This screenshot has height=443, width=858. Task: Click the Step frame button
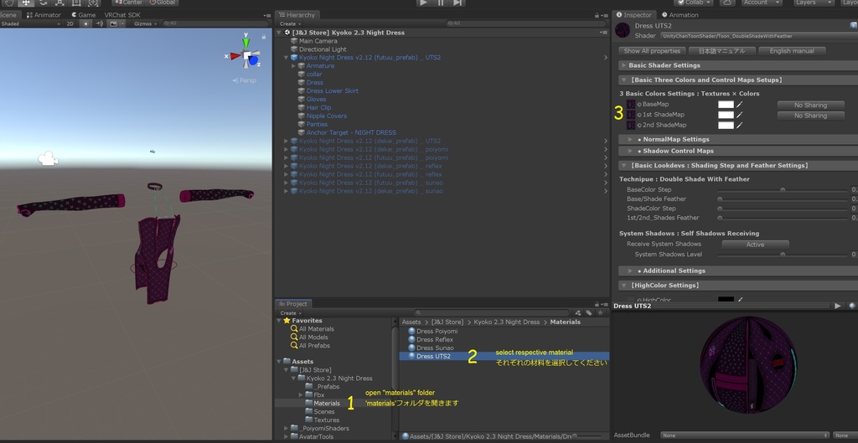(458, 3)
